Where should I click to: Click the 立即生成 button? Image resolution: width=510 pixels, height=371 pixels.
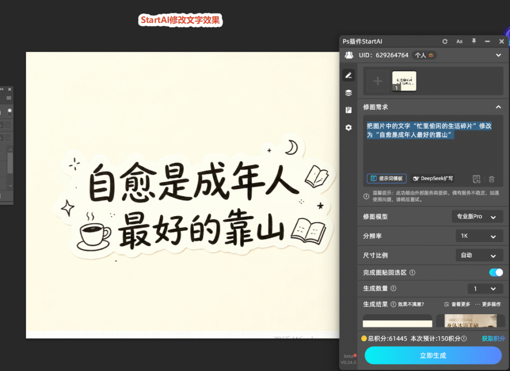[433, 356]
